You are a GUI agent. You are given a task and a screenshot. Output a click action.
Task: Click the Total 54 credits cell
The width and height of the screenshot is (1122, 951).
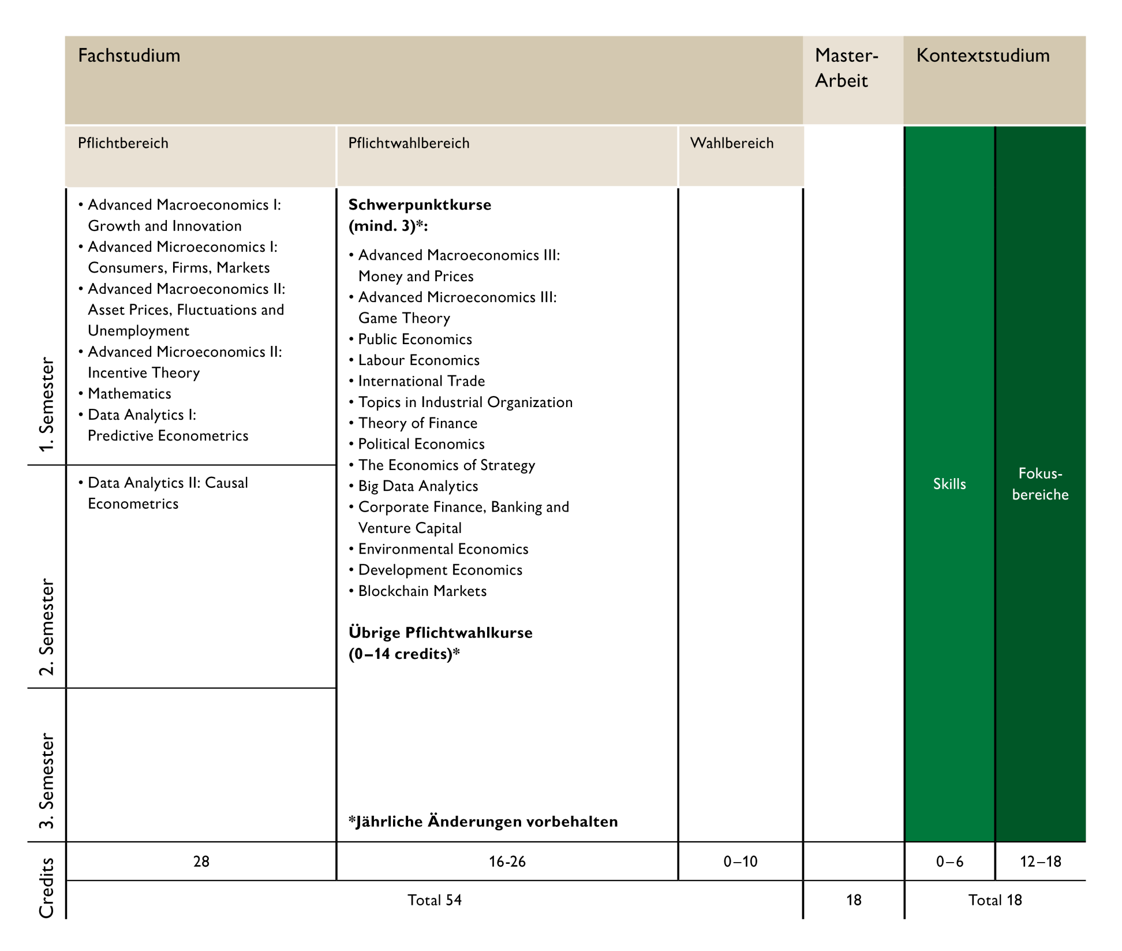click(434, 900)
